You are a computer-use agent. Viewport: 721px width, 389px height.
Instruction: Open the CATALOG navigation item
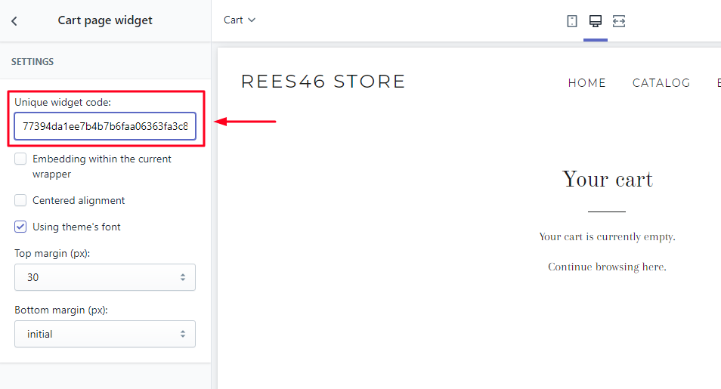pos(661,83)
